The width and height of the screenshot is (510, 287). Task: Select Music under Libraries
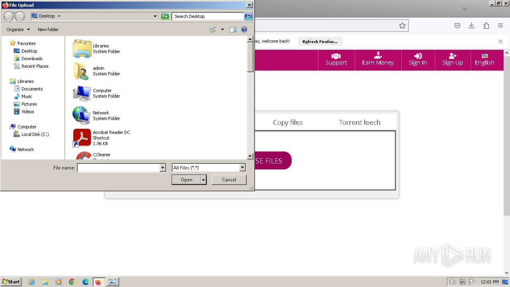pos(27,96)
